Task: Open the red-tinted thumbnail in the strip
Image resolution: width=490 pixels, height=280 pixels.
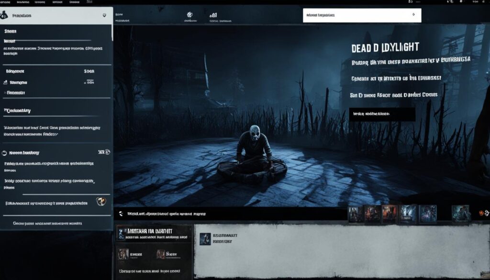Action: pos(390,214)
